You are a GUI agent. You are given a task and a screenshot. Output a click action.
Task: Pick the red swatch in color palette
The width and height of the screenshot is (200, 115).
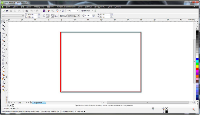pyautogui.click(x=197, y=69)
